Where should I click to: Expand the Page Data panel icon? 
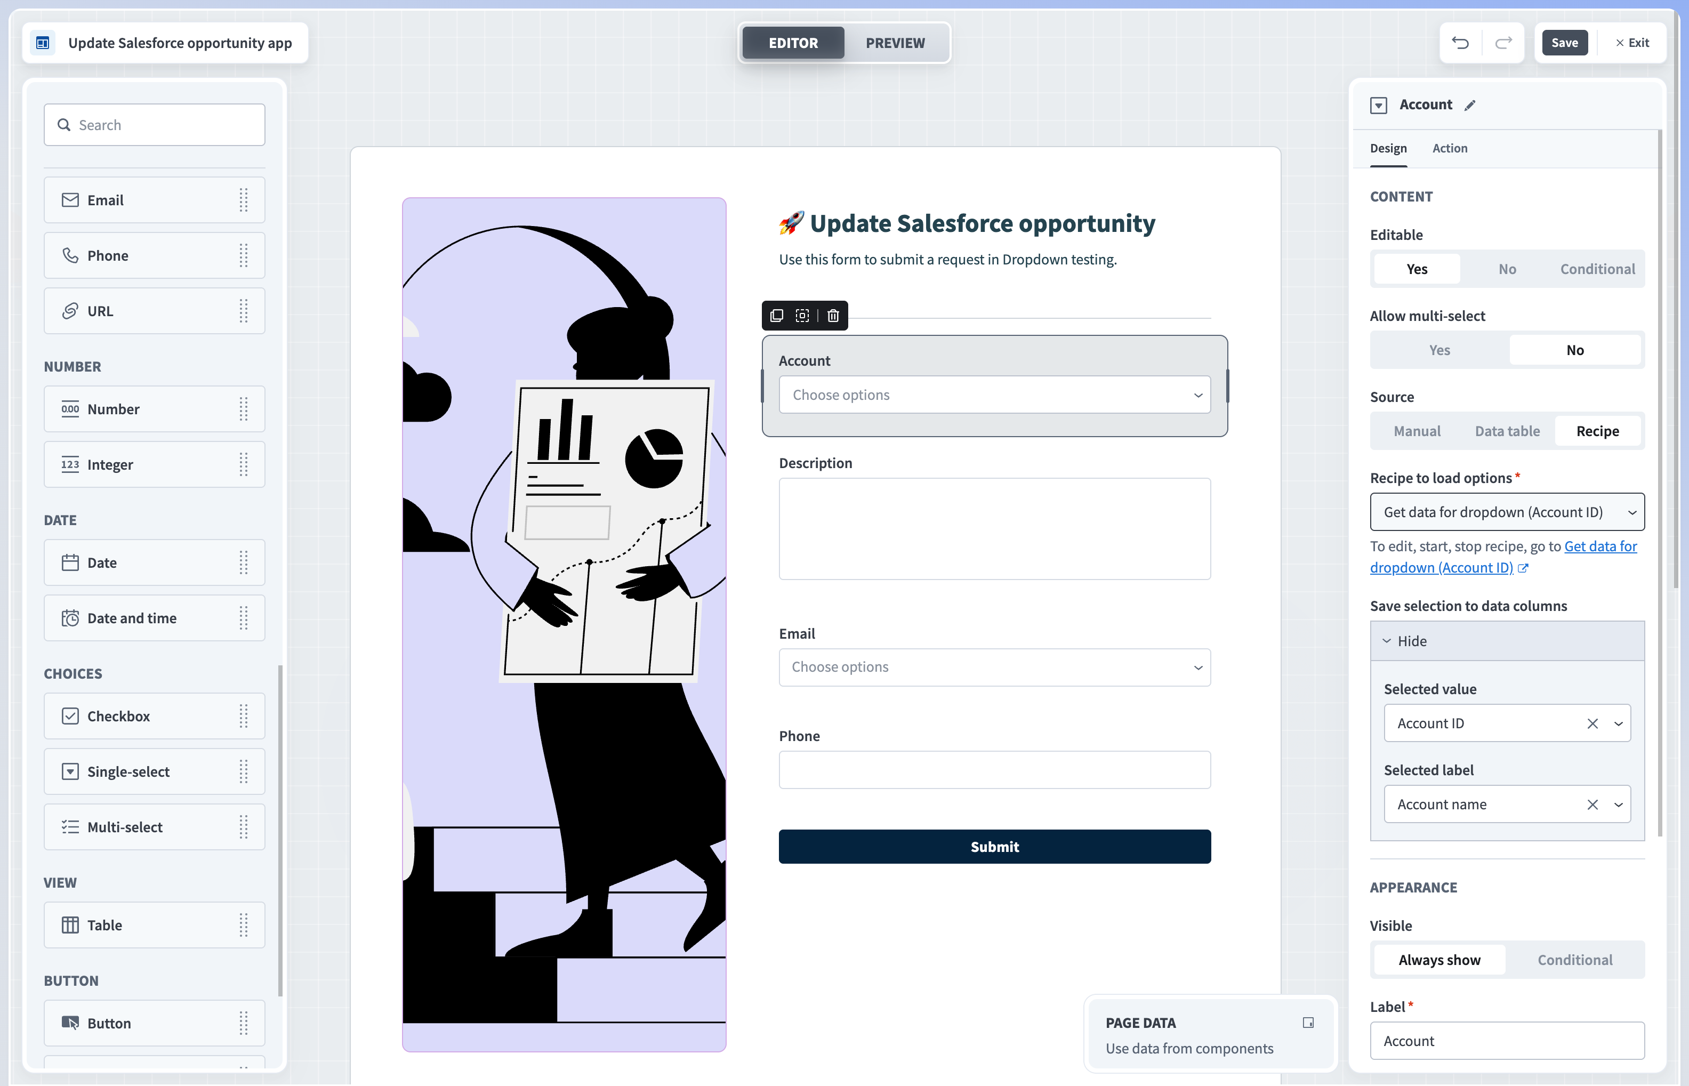[x=1308, y=1023]
